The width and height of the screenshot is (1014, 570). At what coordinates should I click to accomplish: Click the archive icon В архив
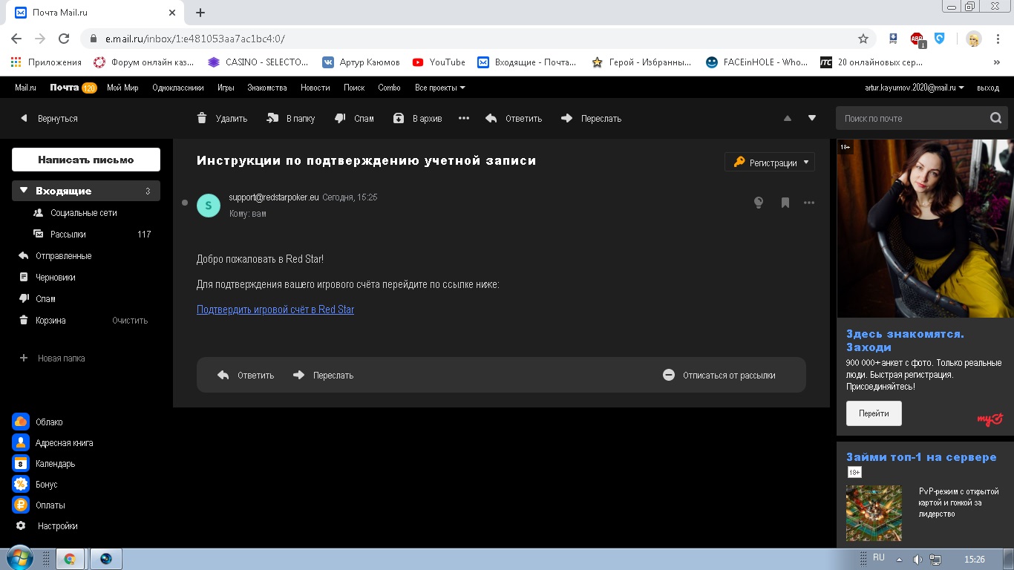tap(399, 118)
